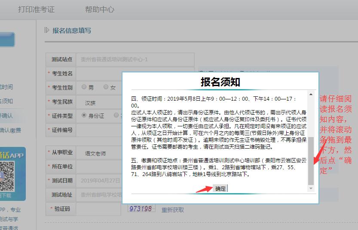Click the 重新获取 link to refresh captcha

(172, 210)
